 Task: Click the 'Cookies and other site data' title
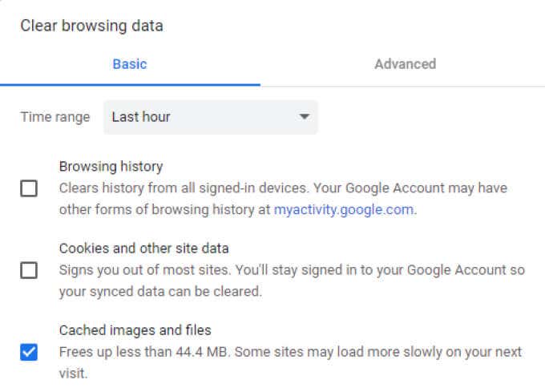coord(144,249)
